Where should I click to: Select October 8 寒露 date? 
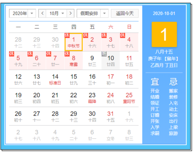(74, 61)
